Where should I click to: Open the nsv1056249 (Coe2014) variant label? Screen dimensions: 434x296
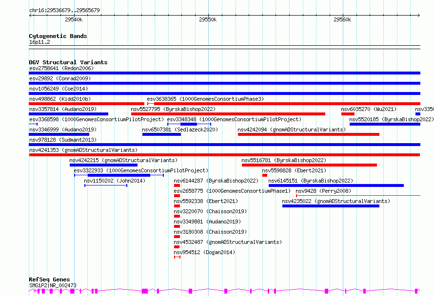pyautogui.click(x=59, y=89)
